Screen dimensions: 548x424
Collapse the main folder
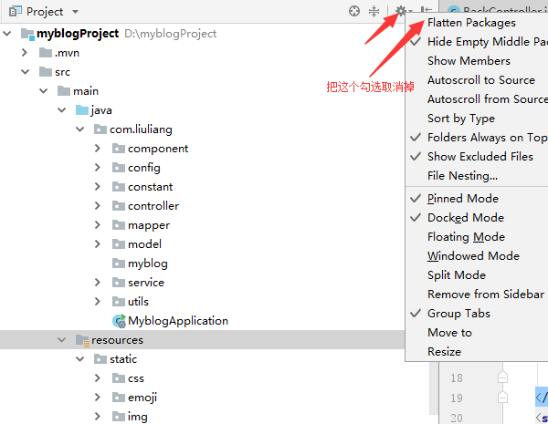(x=43, y=91)
